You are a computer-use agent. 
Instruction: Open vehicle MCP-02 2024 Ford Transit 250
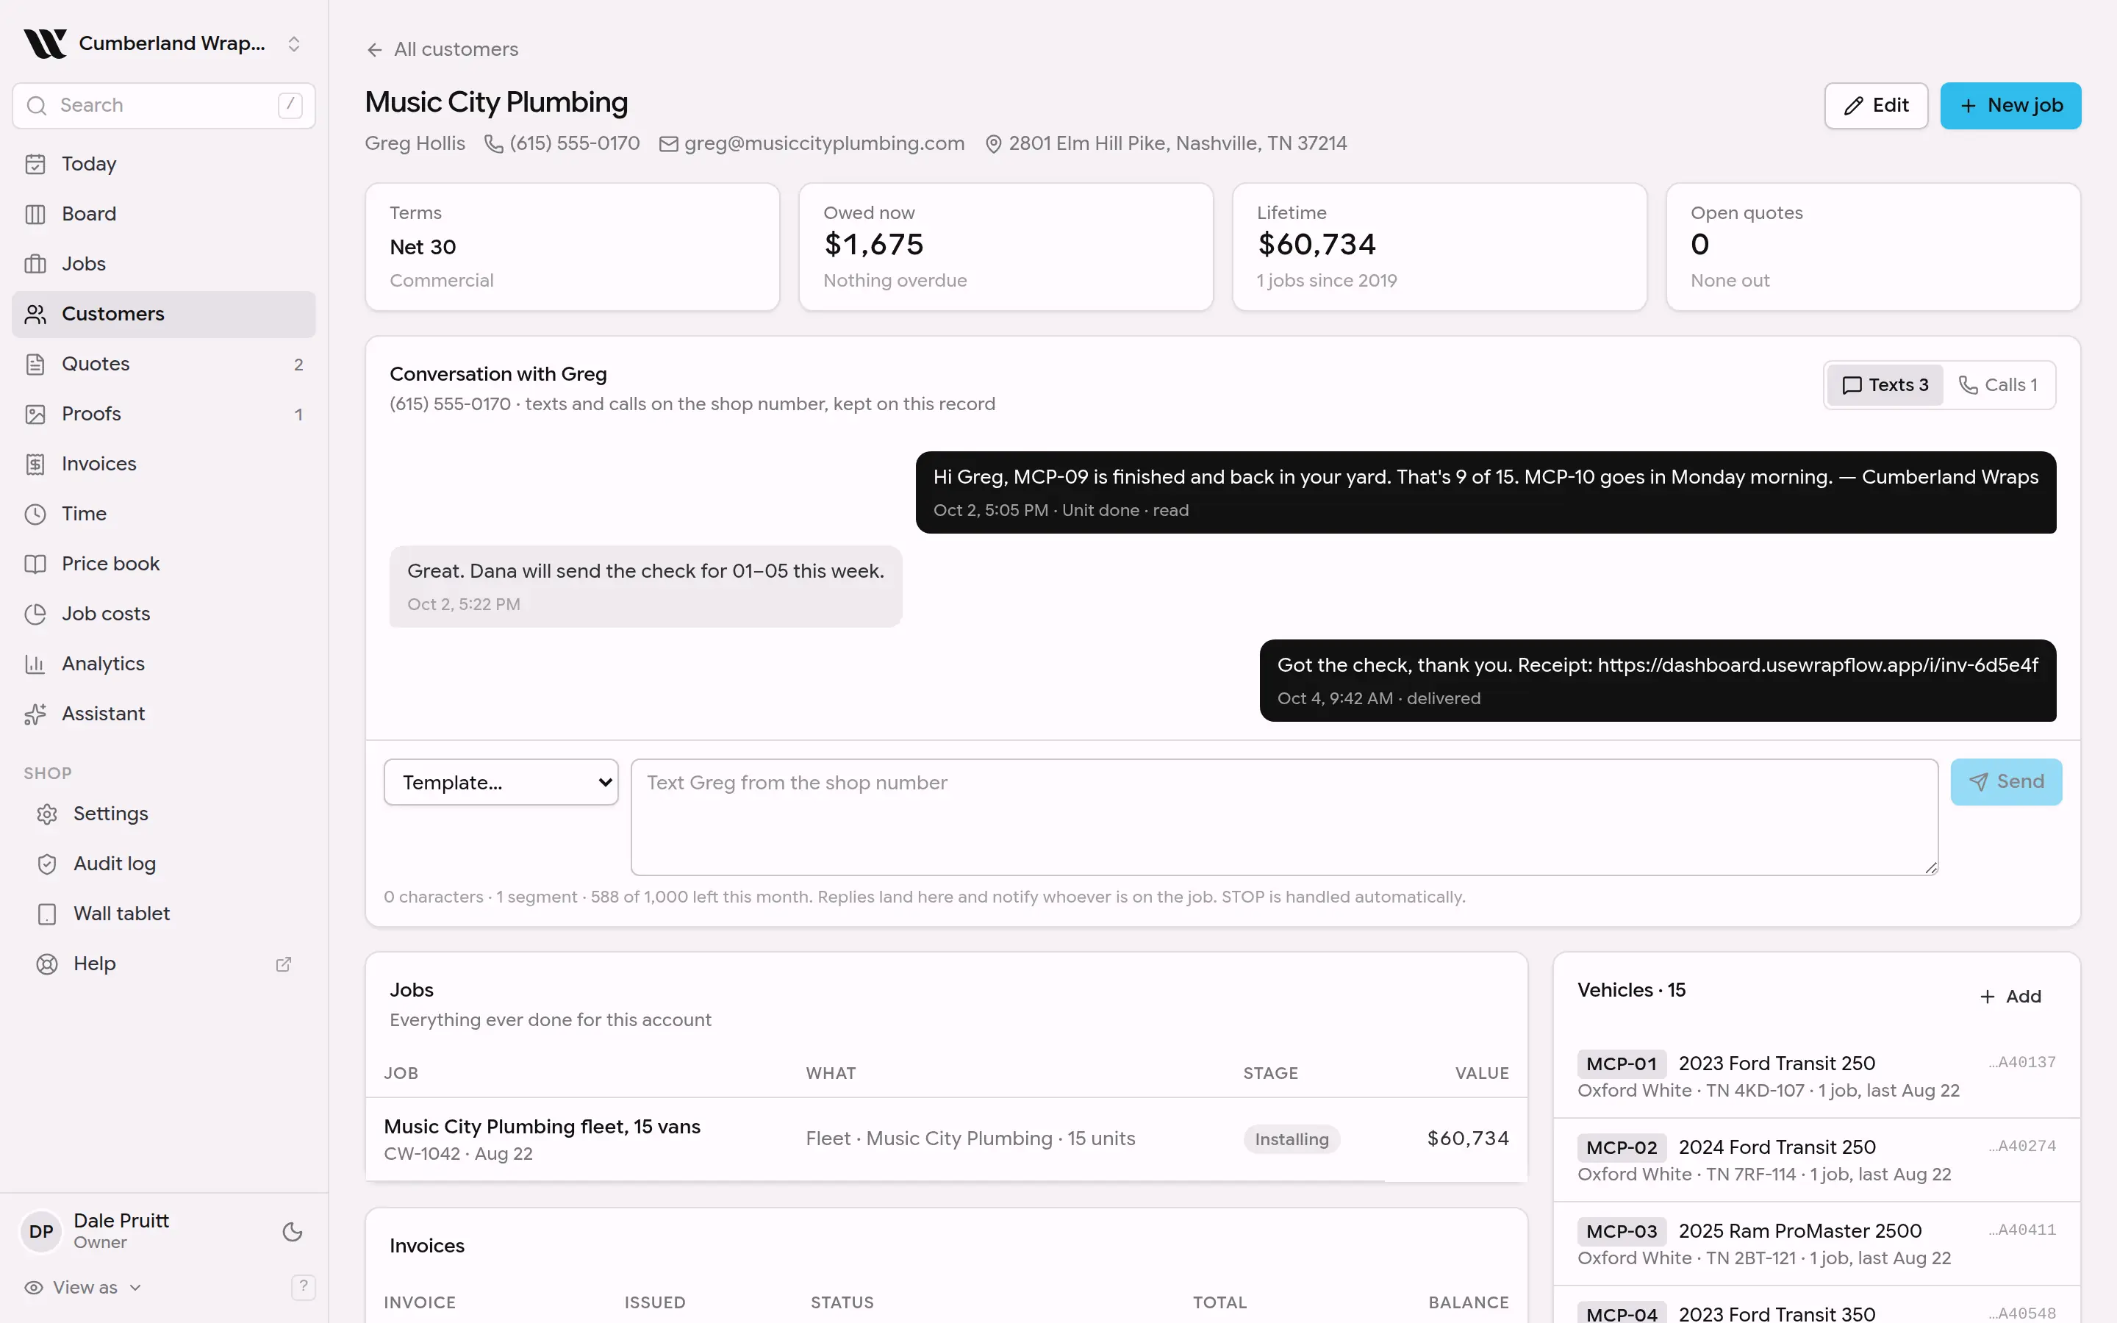(1816, 1161)
